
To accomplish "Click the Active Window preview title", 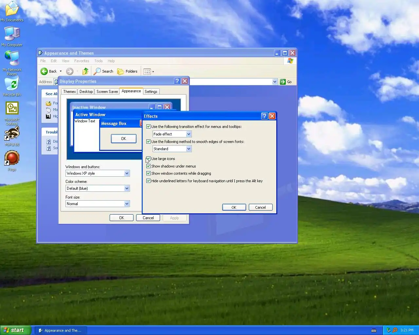I will tap(90, 115).
